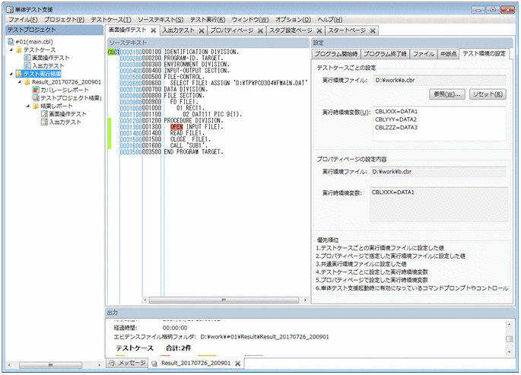
Task: Close the 入出力テスト editor tab
Action: point(202,30)
